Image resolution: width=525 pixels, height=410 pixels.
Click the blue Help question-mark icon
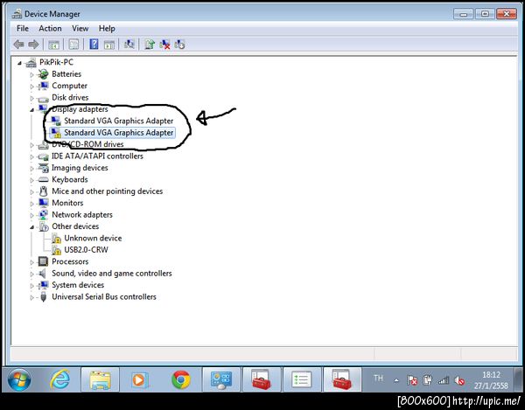click(94, 44)
